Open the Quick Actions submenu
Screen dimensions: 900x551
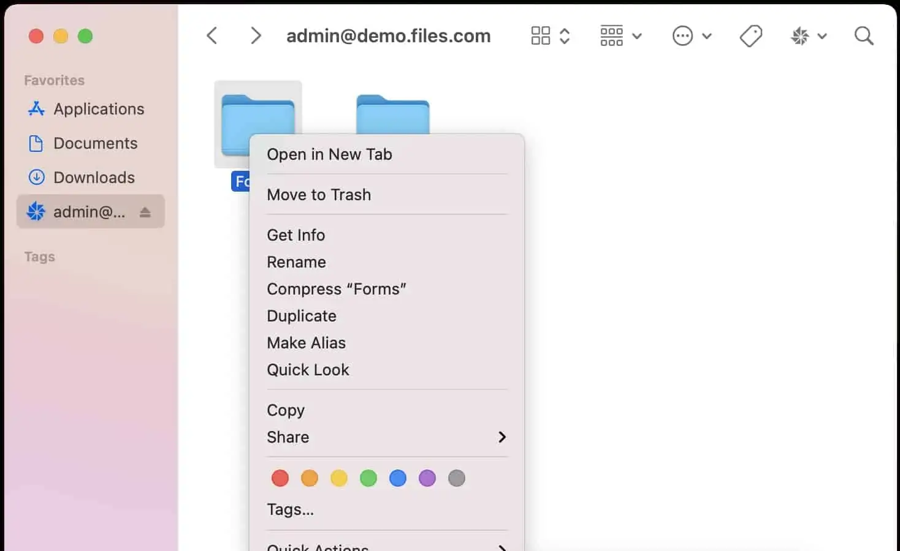tap(387, 545)
